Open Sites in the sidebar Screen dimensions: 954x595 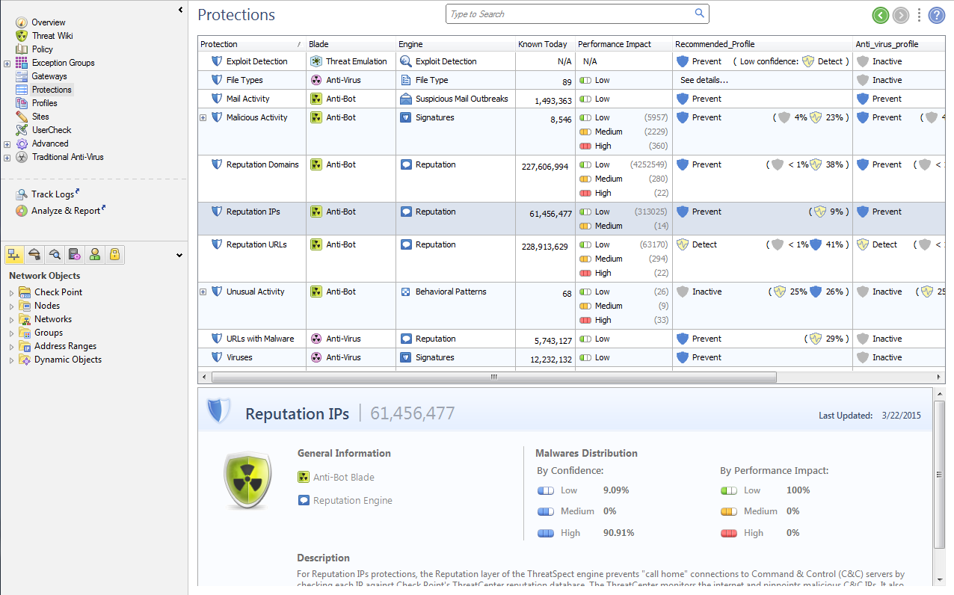click(x=40, y=117)
